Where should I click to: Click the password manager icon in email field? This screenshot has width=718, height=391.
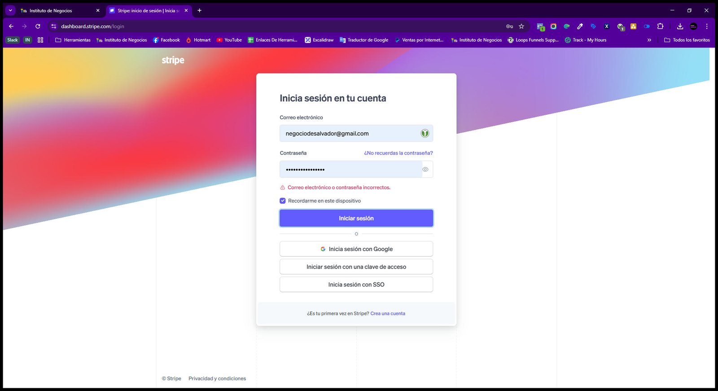(x=425, y=133)
